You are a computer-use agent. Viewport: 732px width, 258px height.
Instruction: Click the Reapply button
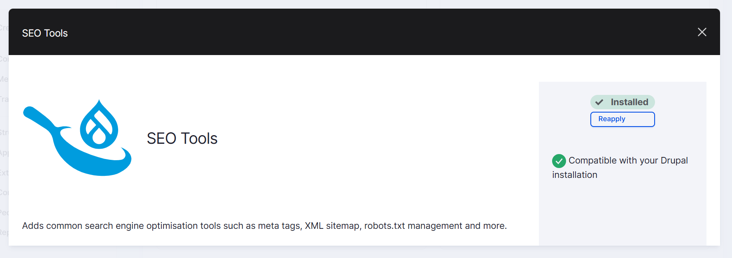pyautogui.click(x=622, y=119)
